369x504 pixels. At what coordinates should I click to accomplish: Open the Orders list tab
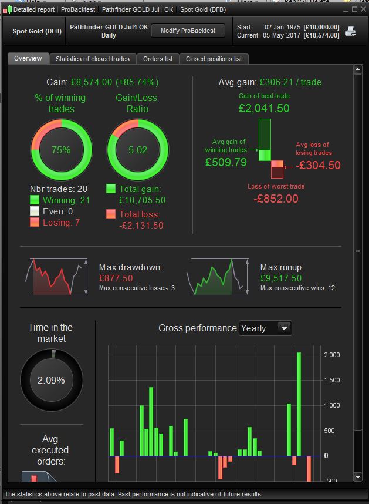(x=158, y=59)
